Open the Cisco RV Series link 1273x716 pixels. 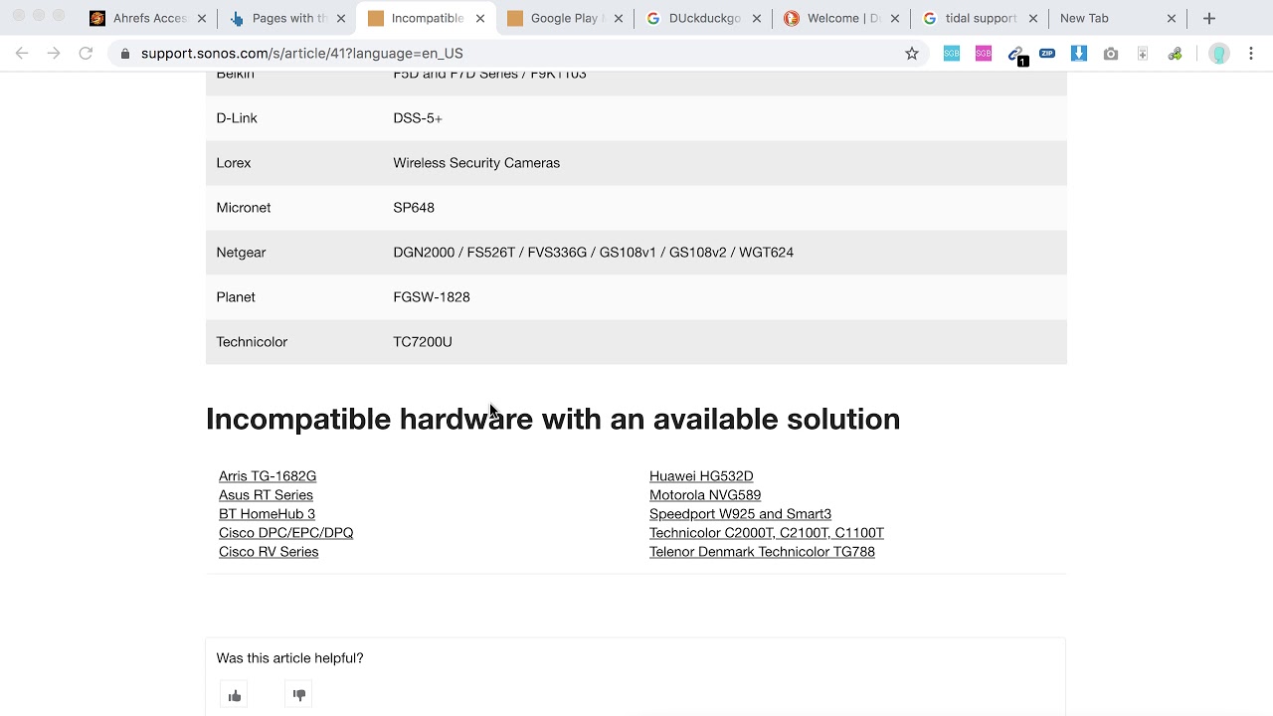(x=269, y=552)
